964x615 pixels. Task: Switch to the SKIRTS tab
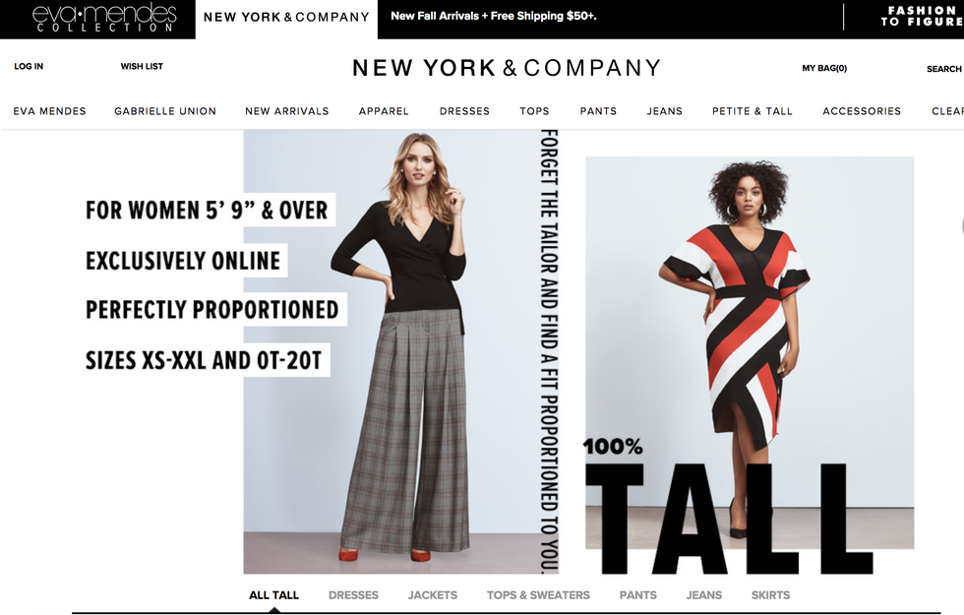[x=770, y=595]
